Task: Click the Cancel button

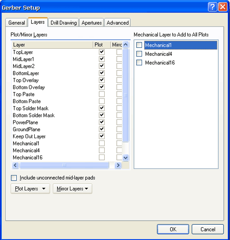Action: [208, 229]
